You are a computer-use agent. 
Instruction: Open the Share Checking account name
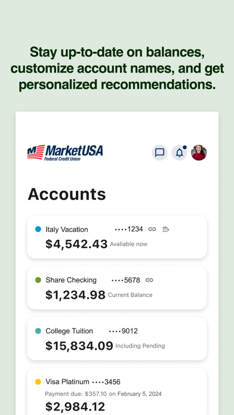click(x=71, y=280)
